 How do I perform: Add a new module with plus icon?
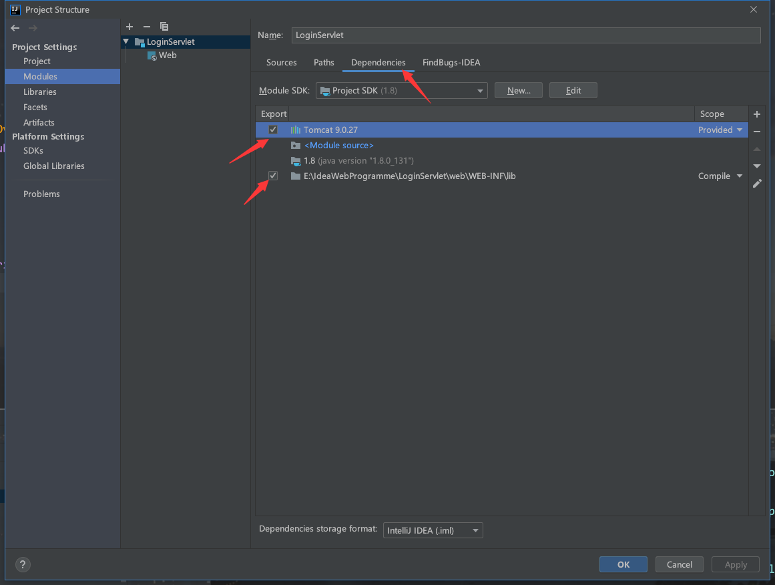pyautogui.click(x=130, y=27)
